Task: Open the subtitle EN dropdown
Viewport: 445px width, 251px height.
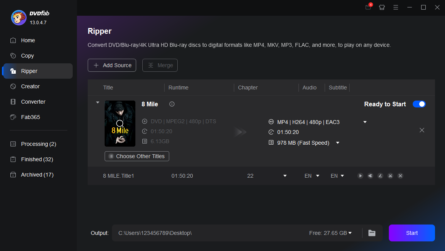Action: pos(342,176)
